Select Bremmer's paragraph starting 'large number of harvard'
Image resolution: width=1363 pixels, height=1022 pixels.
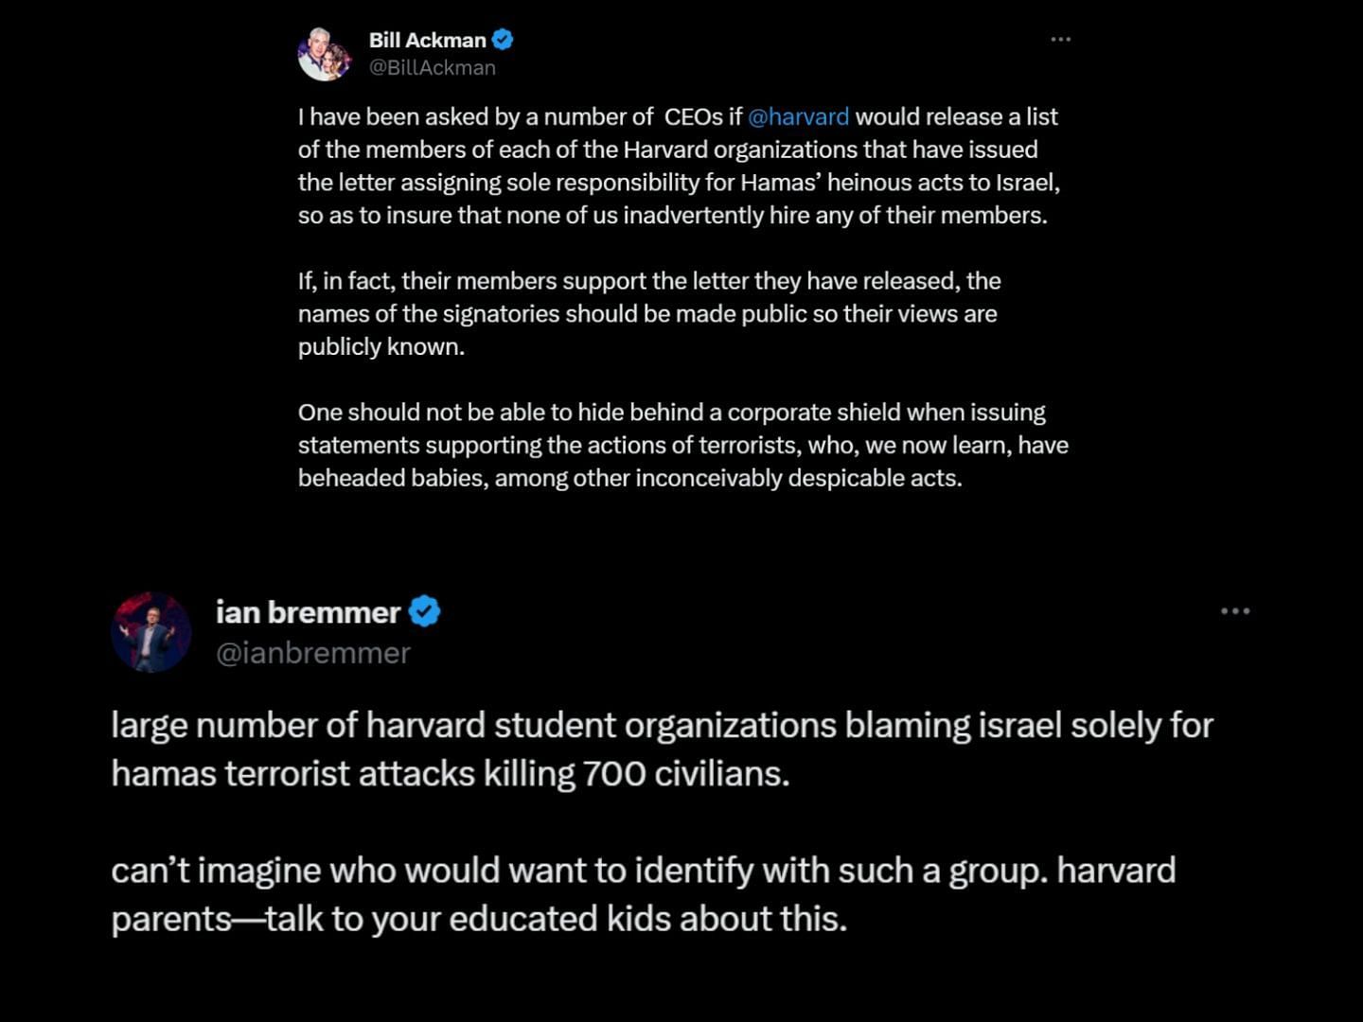[662, 749]
